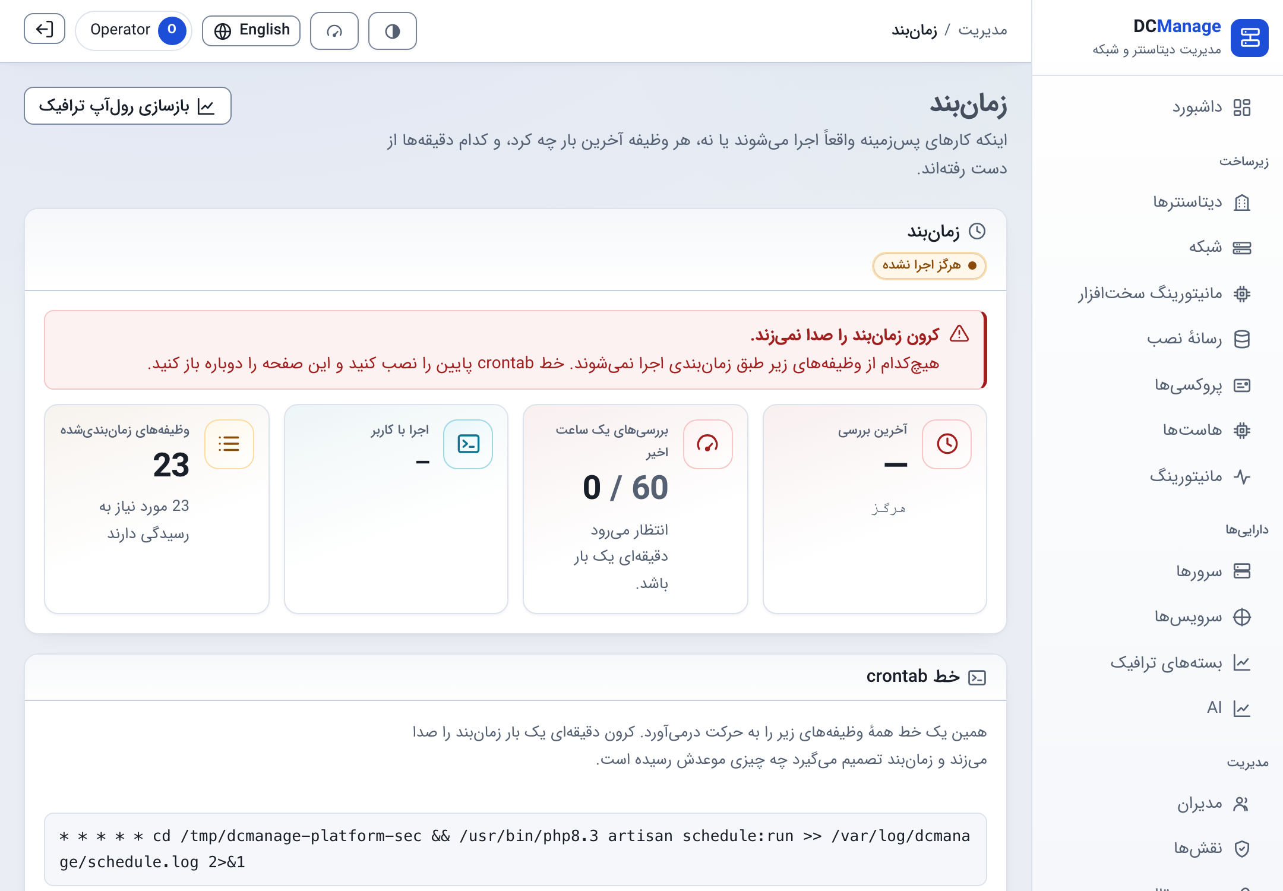Toggle dark/light theme contrast icon
The image size is (1283, 891).
click(x=392, y=31)
